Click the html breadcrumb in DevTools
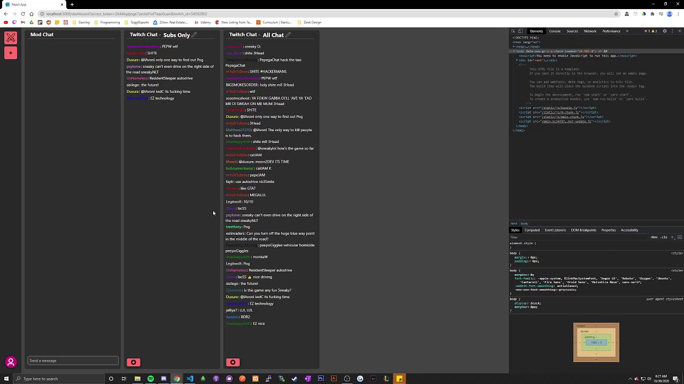This screenshot has height=384, width=684. (514, 223)
